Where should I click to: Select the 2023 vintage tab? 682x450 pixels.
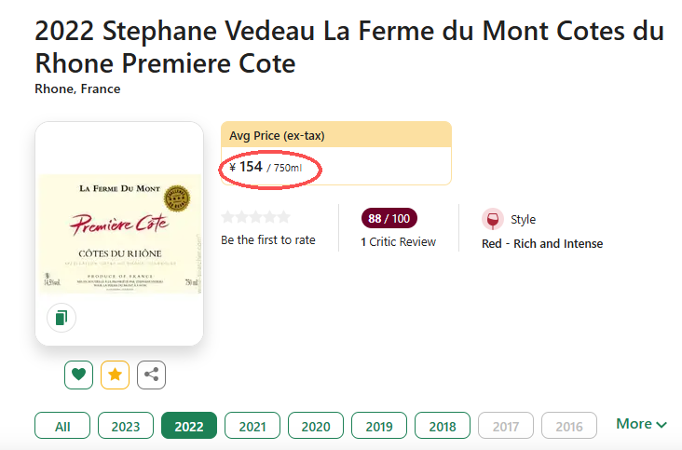click(126, 426)
